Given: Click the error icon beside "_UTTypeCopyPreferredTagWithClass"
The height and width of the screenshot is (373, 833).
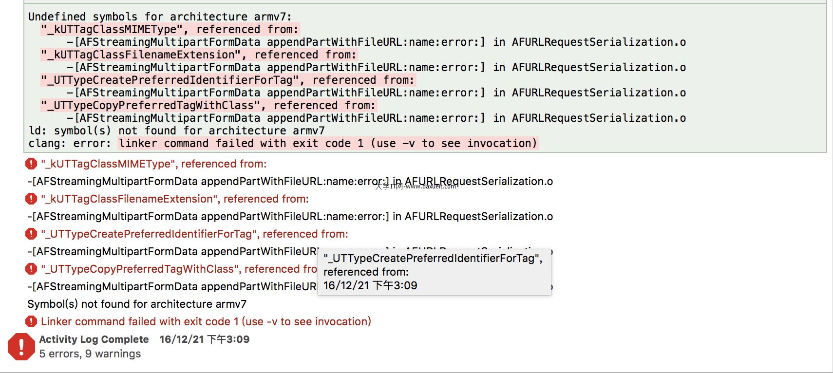Looking at the screenshot, I should 31,269.
